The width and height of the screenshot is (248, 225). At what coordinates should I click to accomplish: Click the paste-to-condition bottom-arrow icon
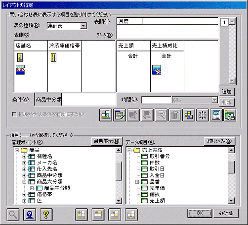click(x=131, y=215)
